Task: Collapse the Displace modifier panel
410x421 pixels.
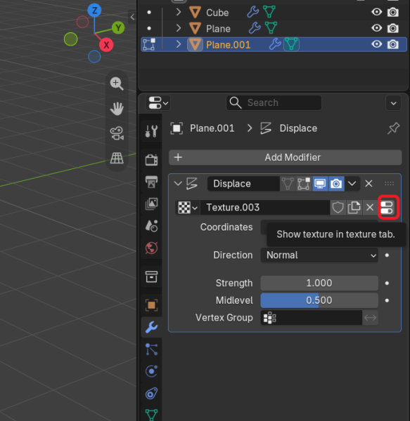Action: coord(178,184)
